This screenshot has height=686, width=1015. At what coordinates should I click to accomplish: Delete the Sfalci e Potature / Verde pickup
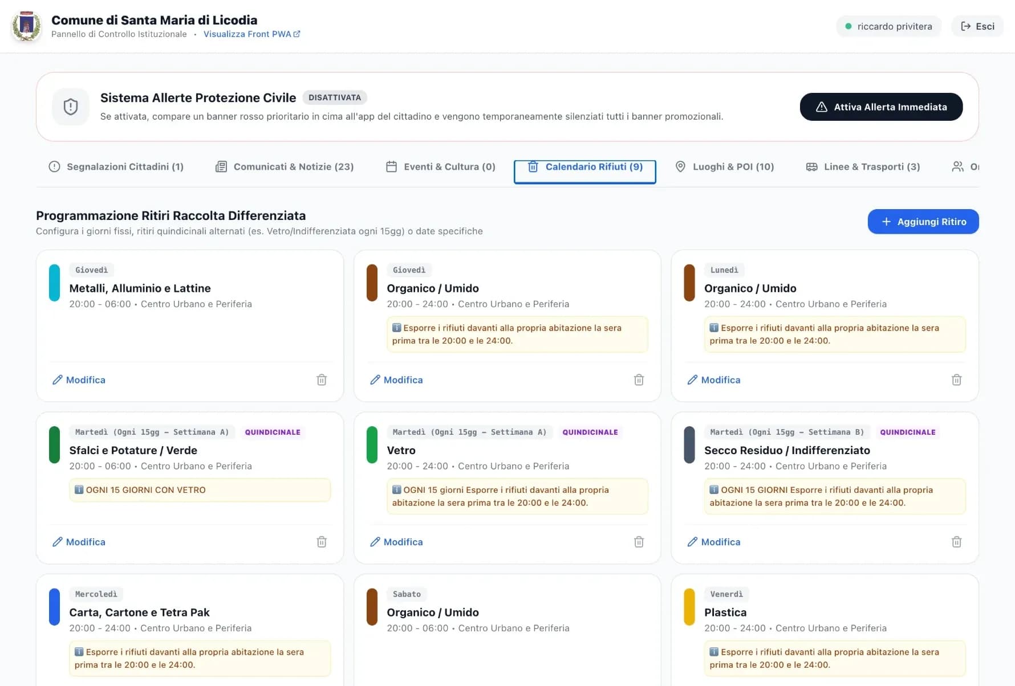click(x=322, y=542)
